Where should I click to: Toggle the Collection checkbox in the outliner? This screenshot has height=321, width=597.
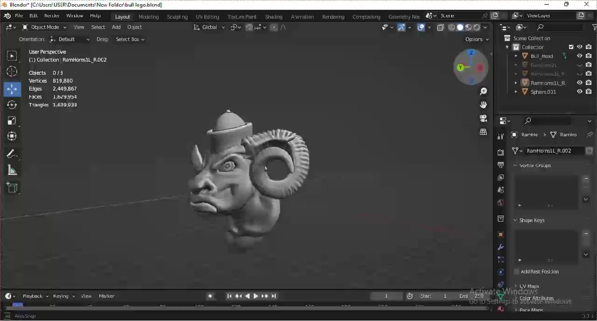click(x=571, y=47)
